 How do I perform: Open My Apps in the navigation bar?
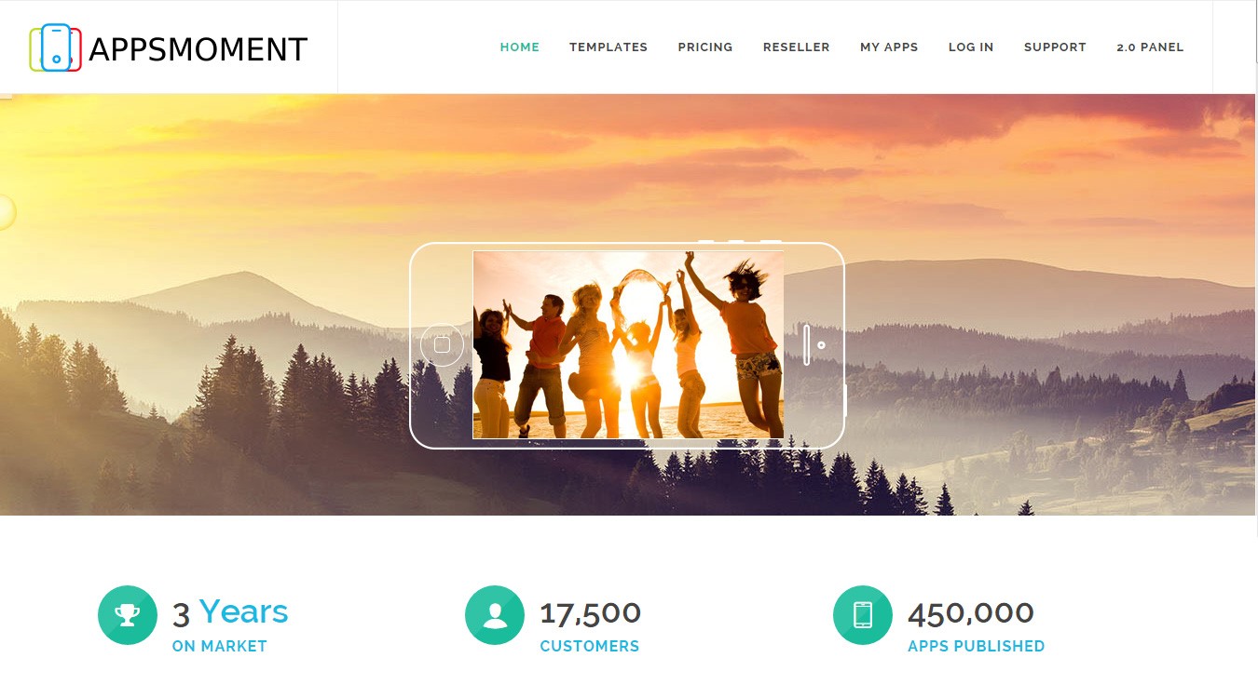(889, 47)
